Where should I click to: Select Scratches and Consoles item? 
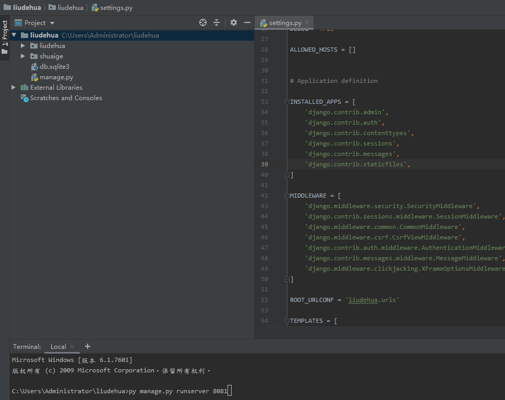(66, 98)
